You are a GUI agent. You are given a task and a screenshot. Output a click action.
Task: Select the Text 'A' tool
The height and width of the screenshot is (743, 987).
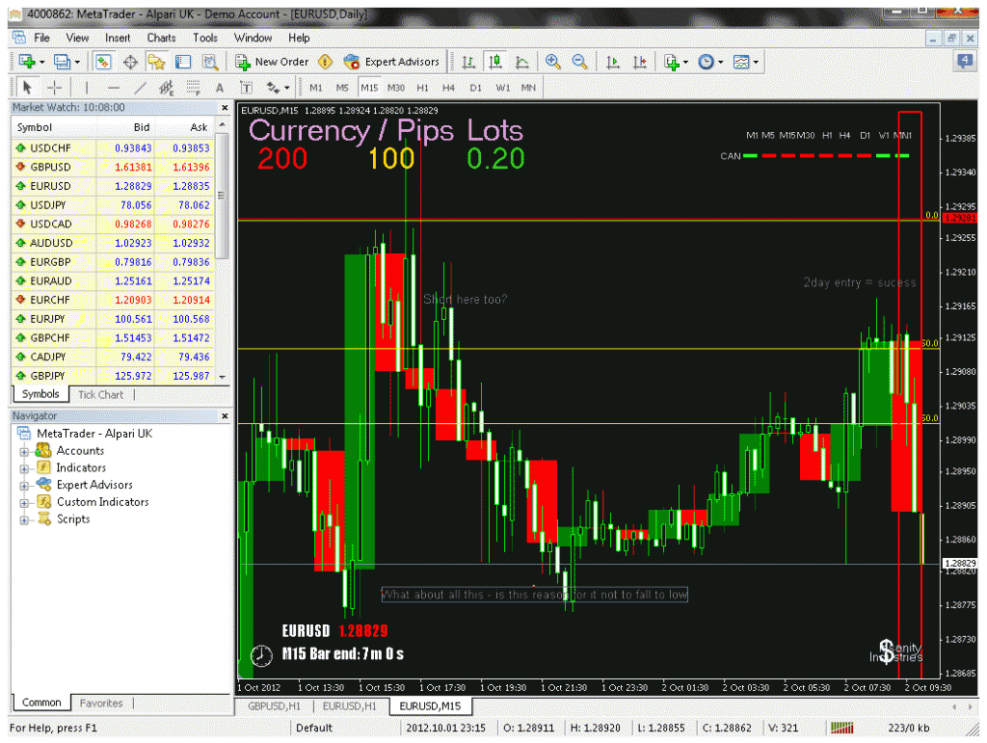click(x=220, y=88)
